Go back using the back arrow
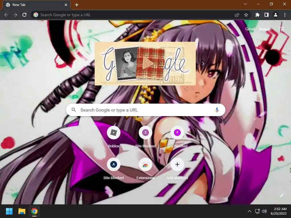 (x=6, y=15)
